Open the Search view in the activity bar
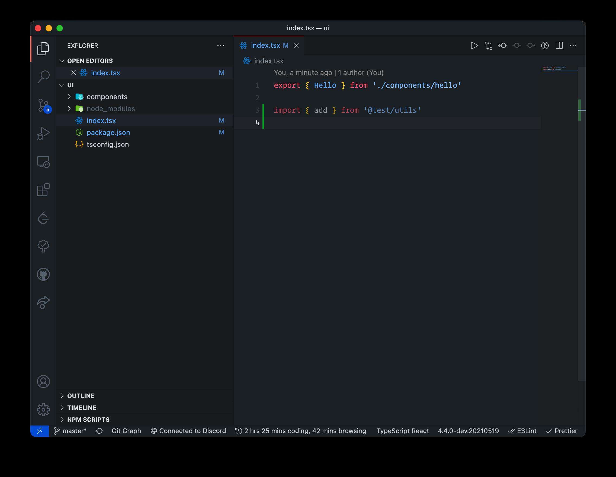616x477 pixels. pos(43,77)
